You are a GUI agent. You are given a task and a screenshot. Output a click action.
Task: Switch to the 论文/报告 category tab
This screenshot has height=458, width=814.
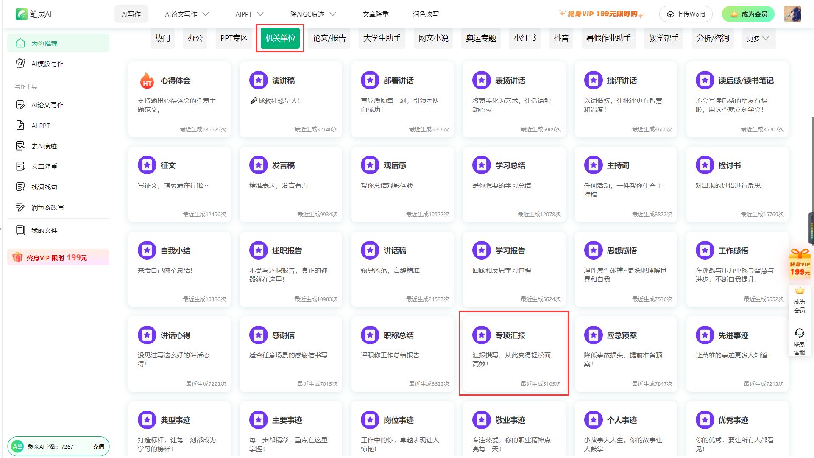point(329,38)
